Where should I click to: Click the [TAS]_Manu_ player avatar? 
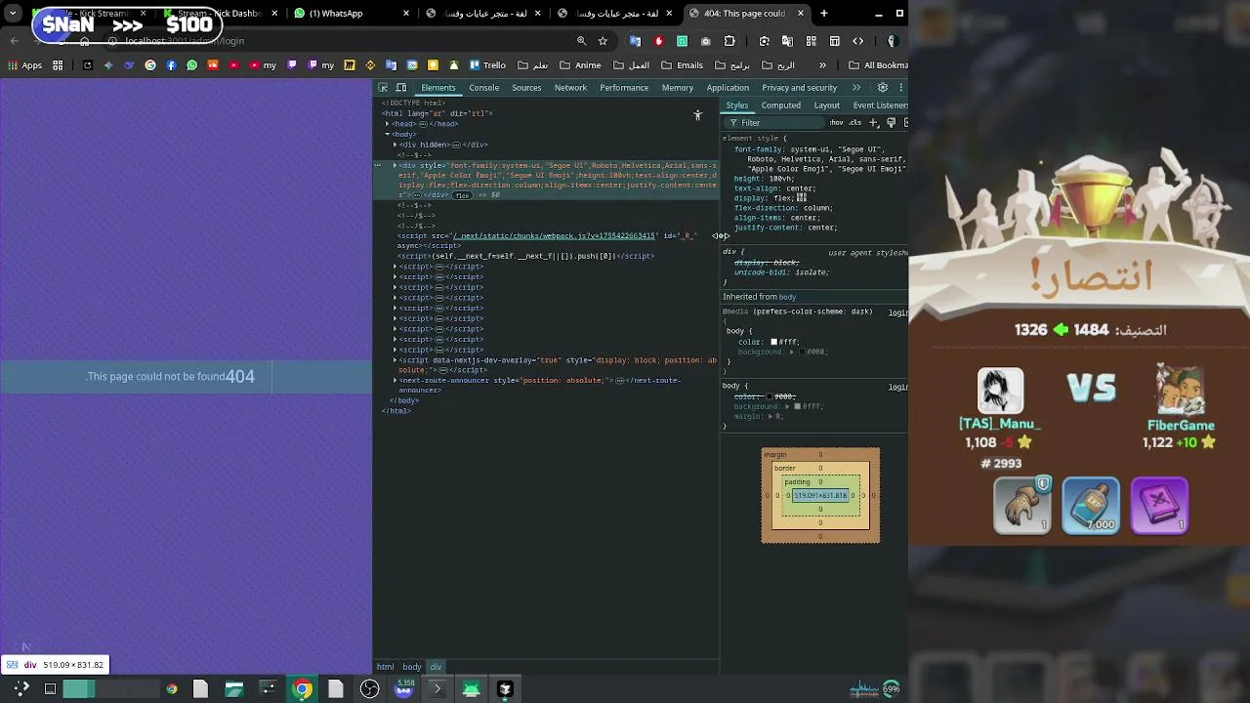[x=1001, y=391]
